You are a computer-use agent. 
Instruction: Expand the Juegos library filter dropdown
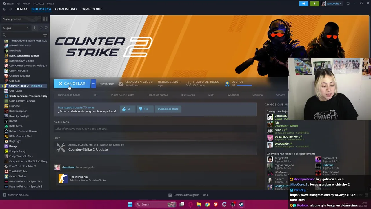coord(16,28)
